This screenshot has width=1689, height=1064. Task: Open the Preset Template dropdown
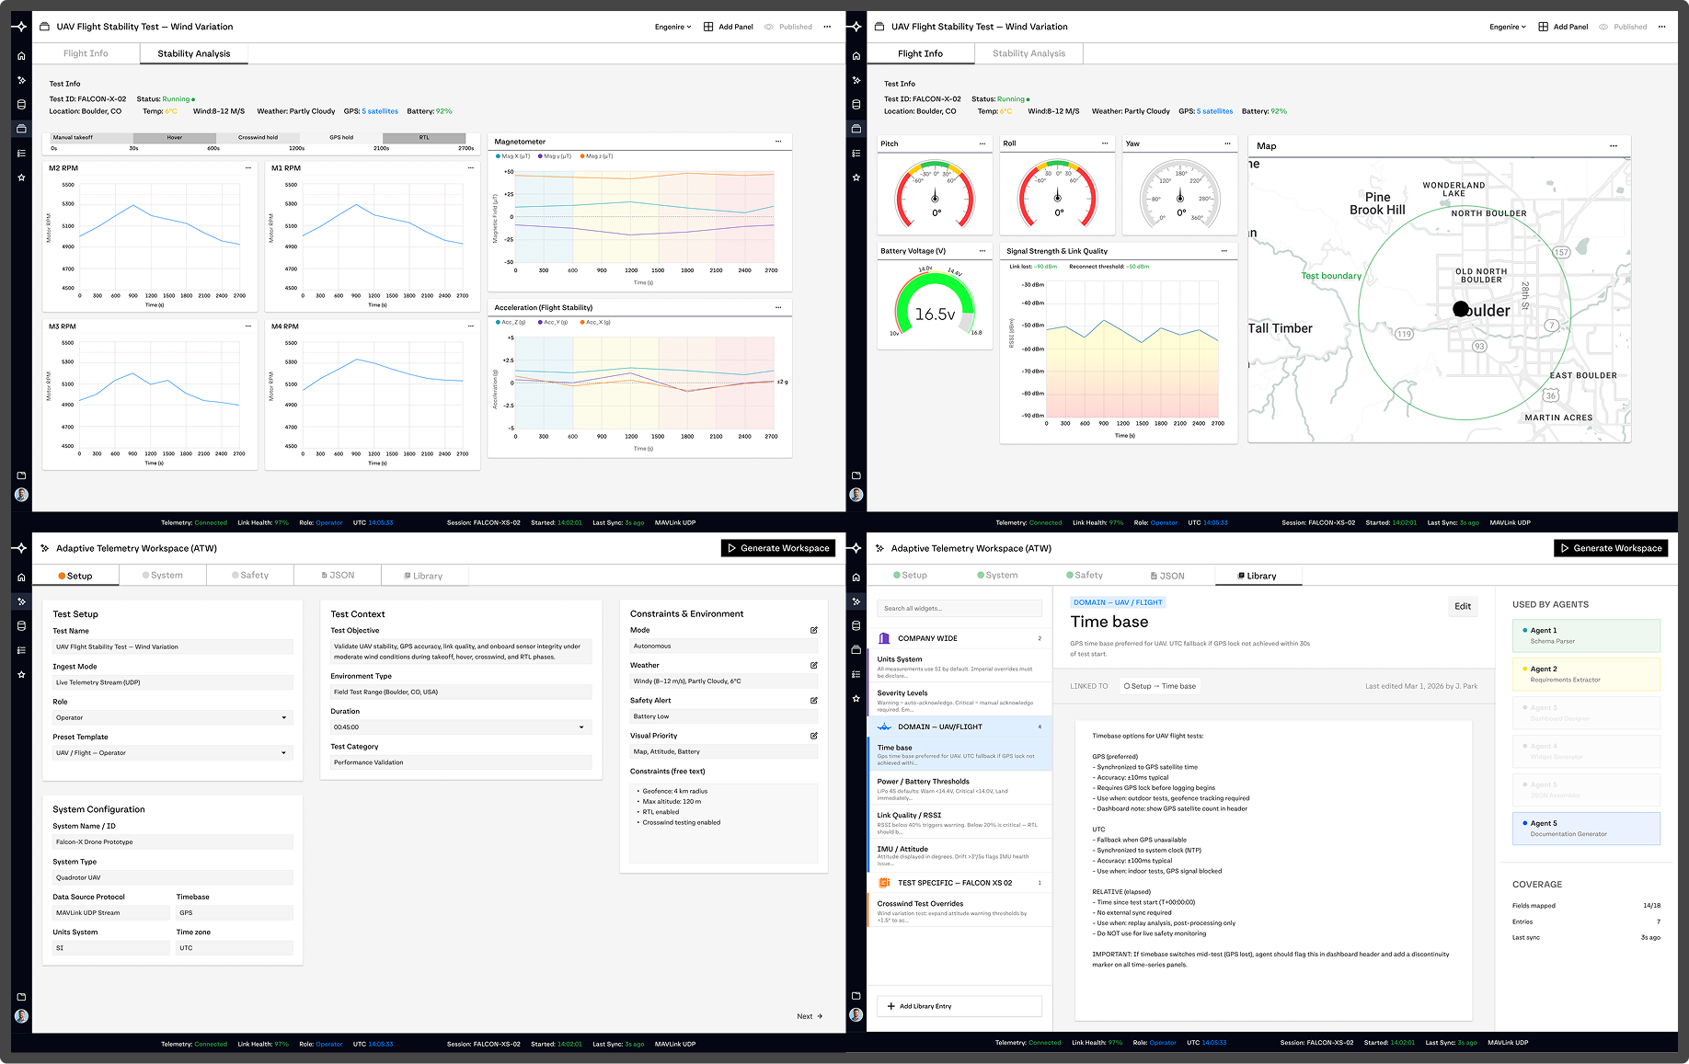click(173, 753)
